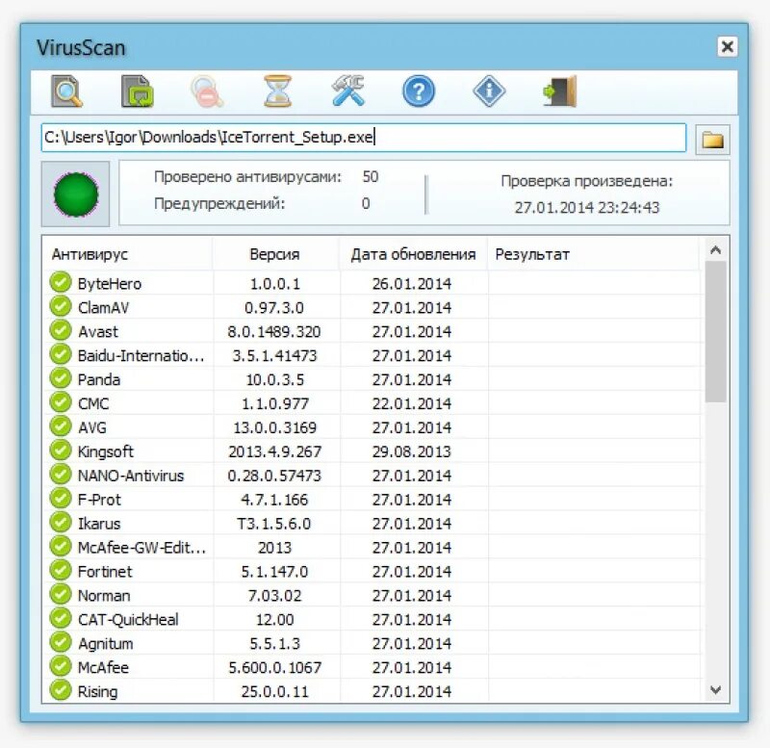The height and width of the screenshot is (748, 770).
Task: Click the green check icon beside Kingsoft
Action: (x=61, y=451)
